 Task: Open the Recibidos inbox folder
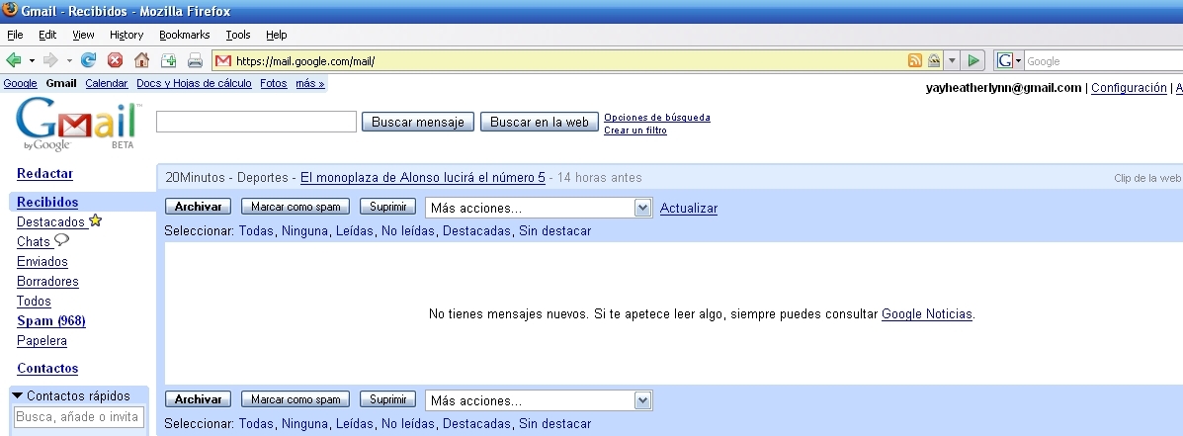click(x=47, y=202)
